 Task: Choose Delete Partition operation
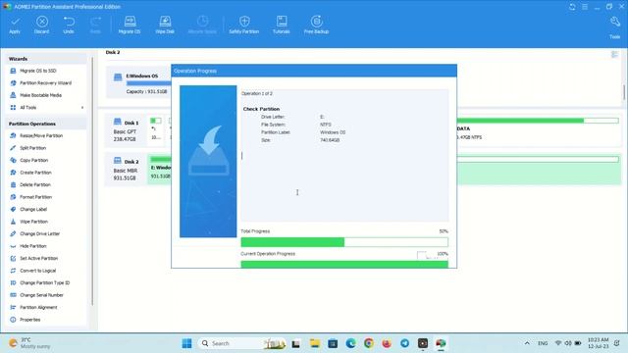(x=35, y=185)
